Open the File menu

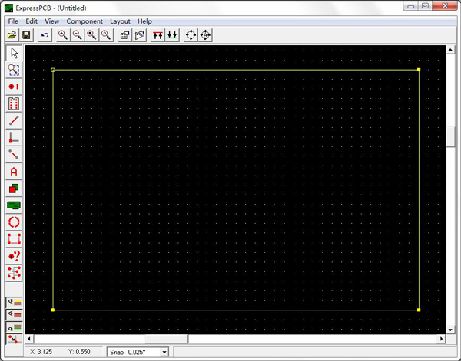(13, 21)
